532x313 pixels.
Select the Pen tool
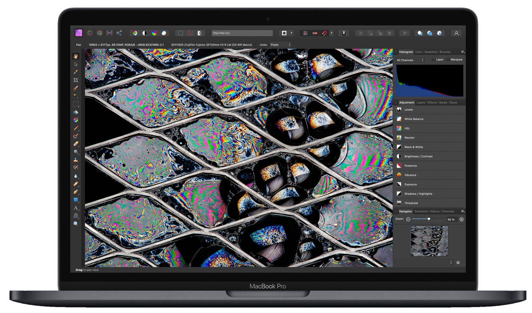click(x=76, y=192)
